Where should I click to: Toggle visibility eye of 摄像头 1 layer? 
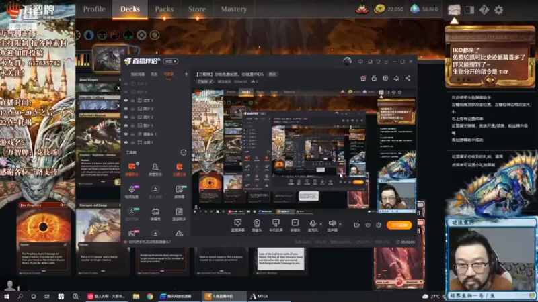coord(126,134)
